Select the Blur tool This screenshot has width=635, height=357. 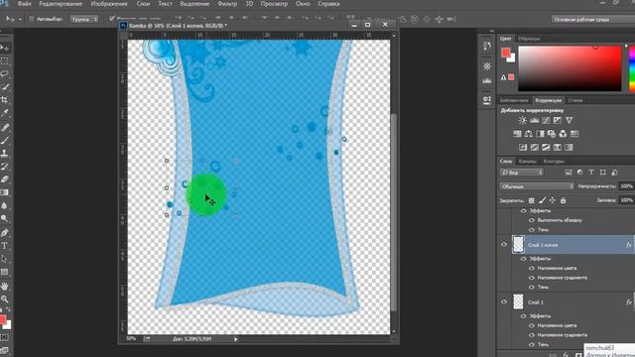[4, 205]
